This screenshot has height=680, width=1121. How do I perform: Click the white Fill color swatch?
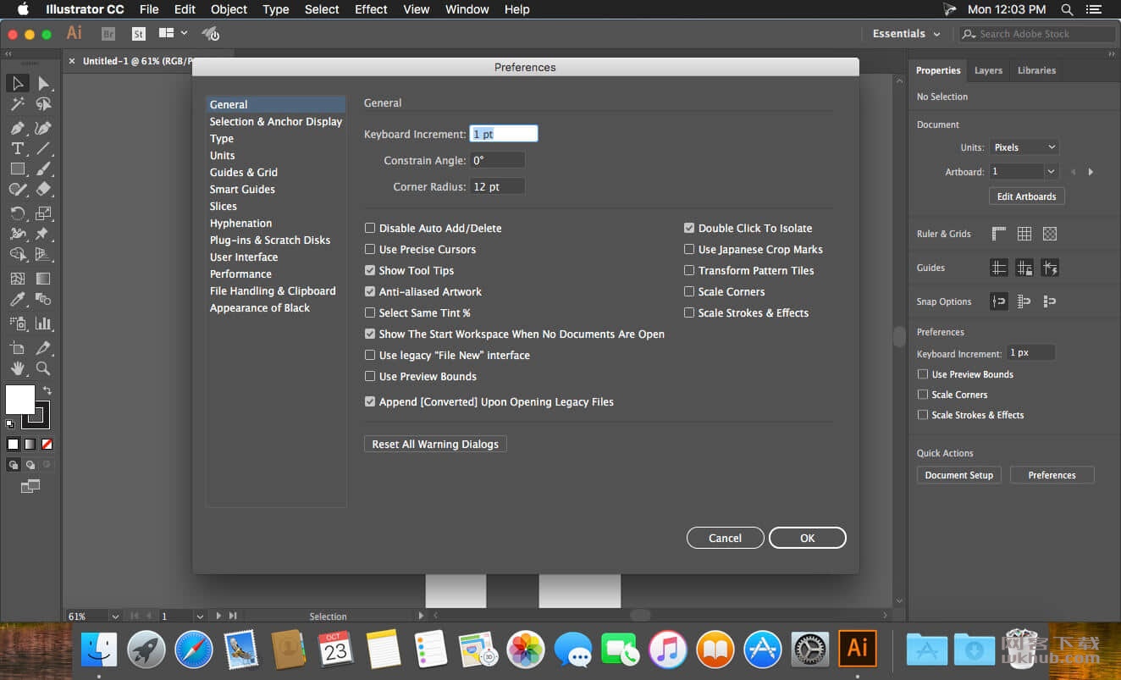[x=20, y=399]
